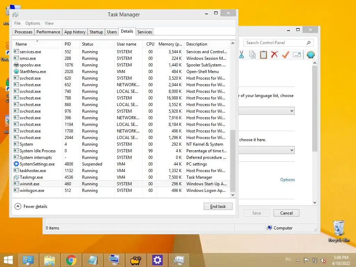Click the spoolsv.exe printer icon in process list

tap(16, 65)
